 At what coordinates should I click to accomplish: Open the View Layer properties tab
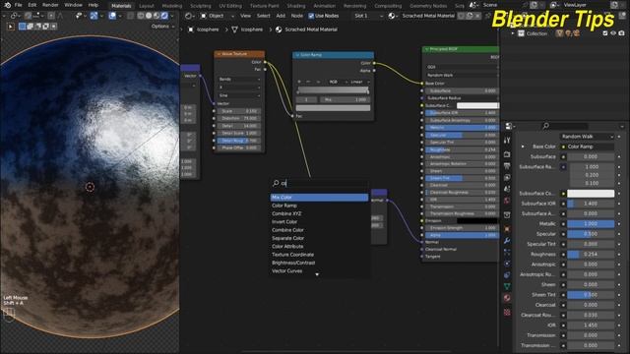coord(507,177)
